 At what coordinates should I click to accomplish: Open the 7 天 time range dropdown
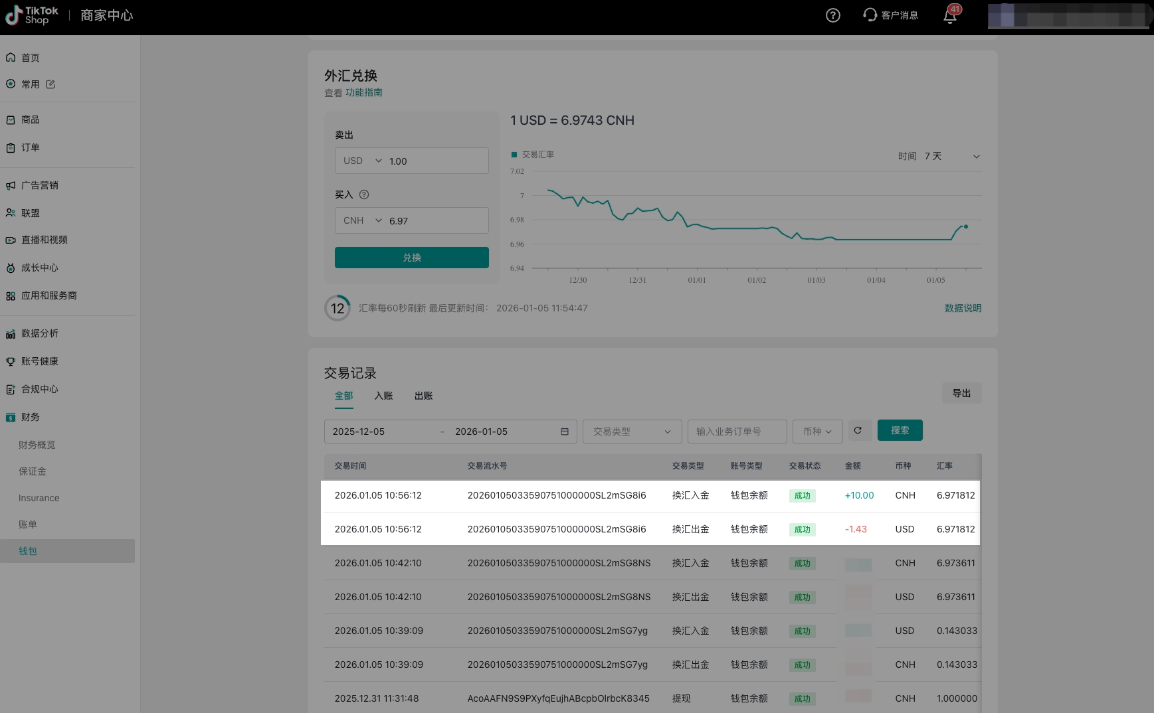pyautogui.click(x=951, y=156)
